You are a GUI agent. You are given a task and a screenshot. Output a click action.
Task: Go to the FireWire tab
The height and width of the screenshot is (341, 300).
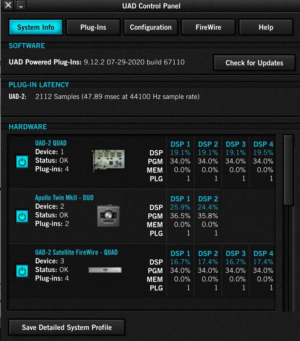pyautogui.click(x=208, y=27)
